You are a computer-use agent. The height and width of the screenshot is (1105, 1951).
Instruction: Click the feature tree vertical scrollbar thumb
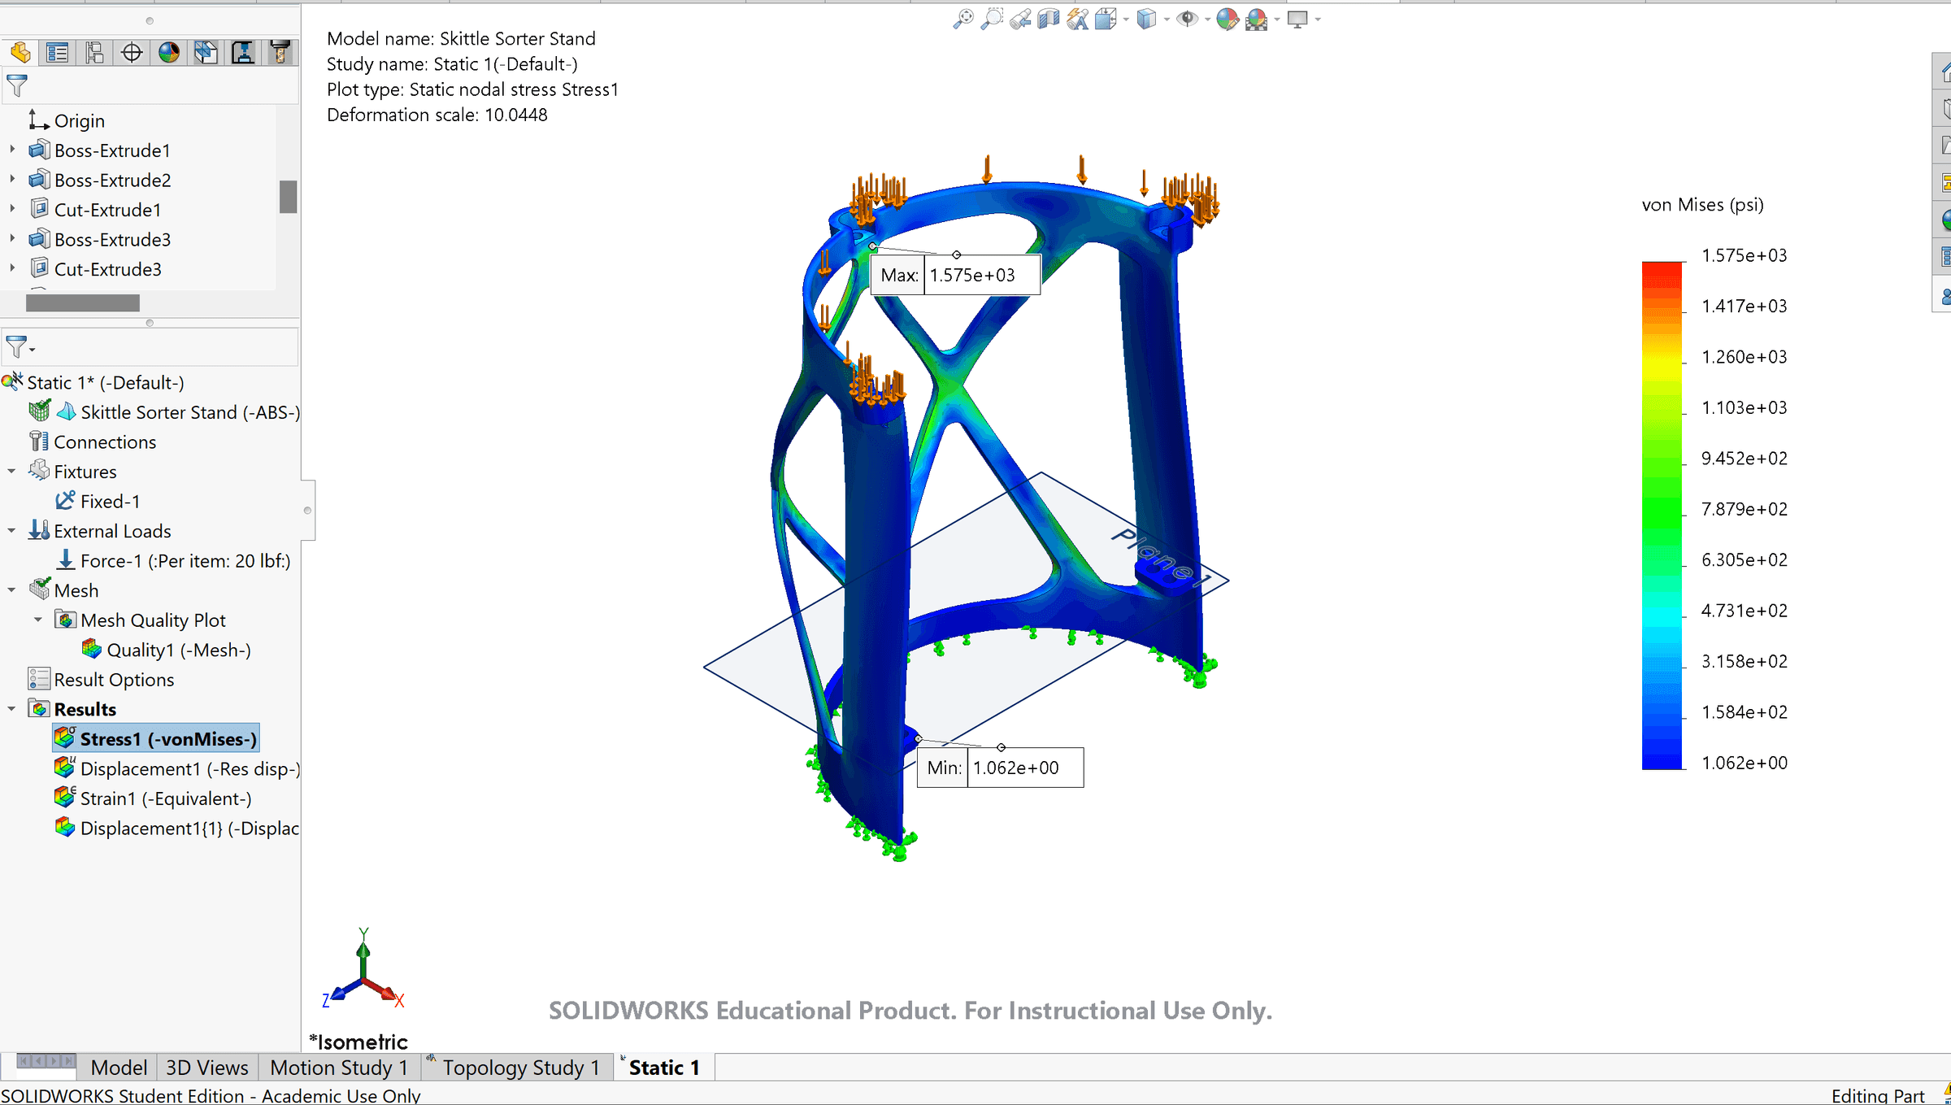click(x=288, y=196)
